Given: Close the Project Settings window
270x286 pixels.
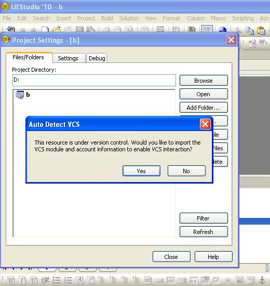Looking at the screenshot, I should pyautogui.click(x=231, y=40).
